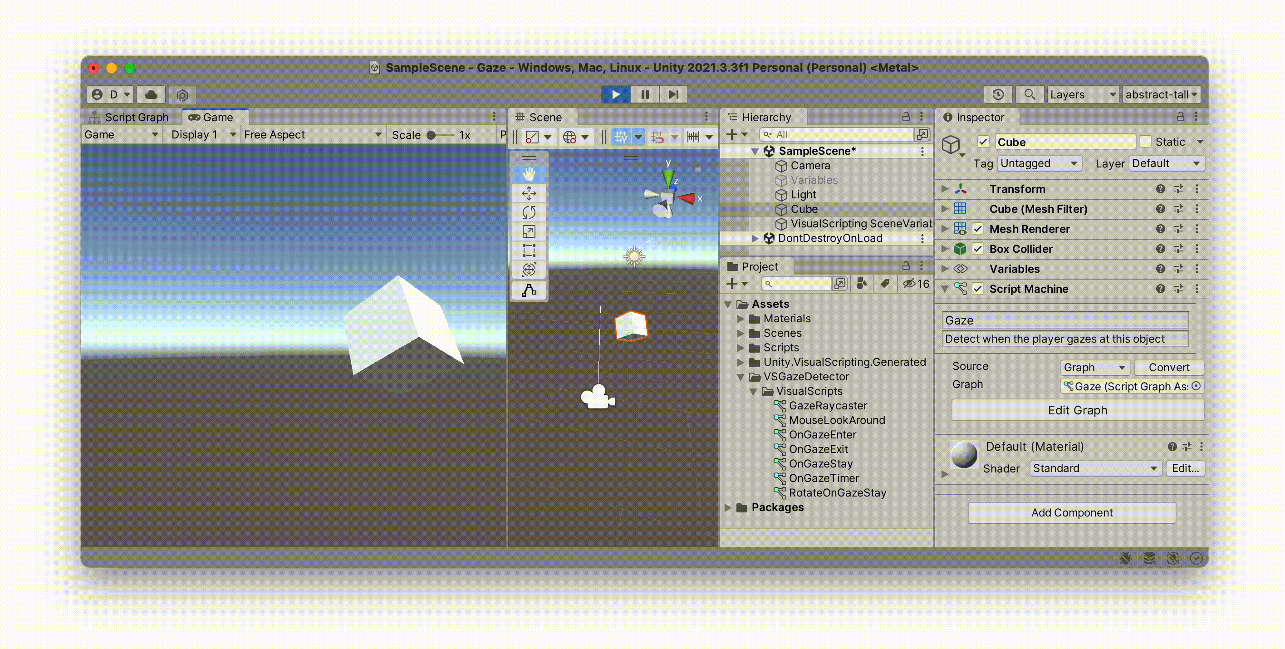Disable the Box Collider component checkbox
1285x649 pixels.
click(978, 249)
